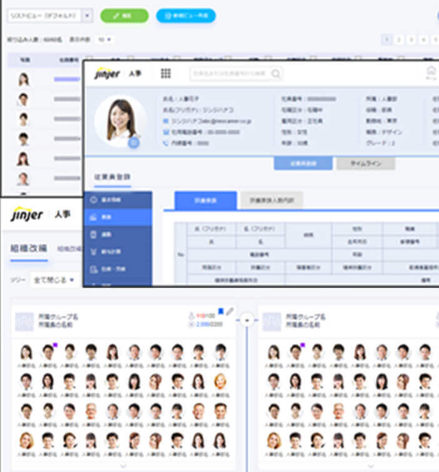This screenshot has width=439, height=472.
Task: Select the 組織改編 tab
Action: (x=28, y=248)
